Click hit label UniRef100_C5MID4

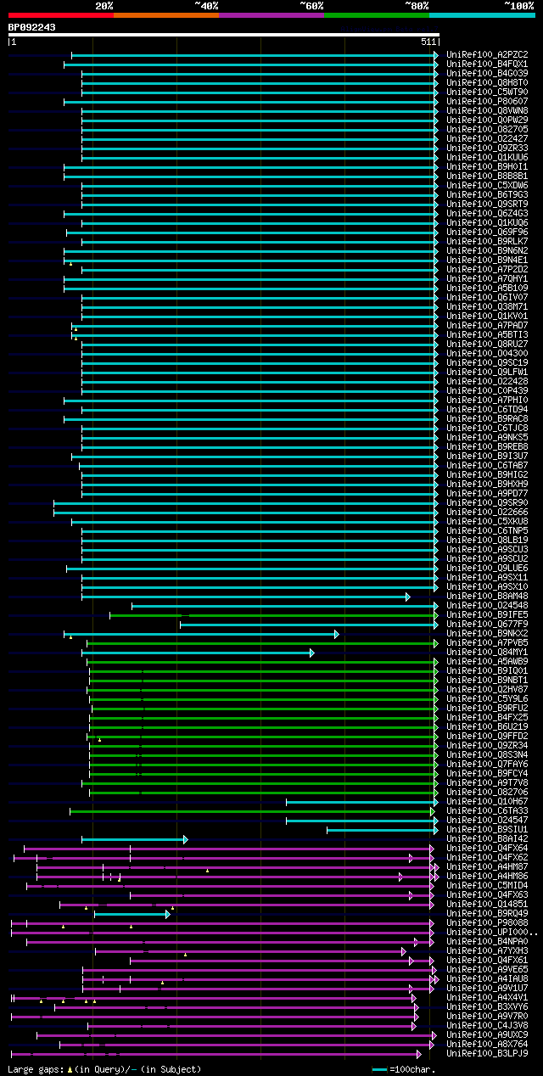[487, 885]
